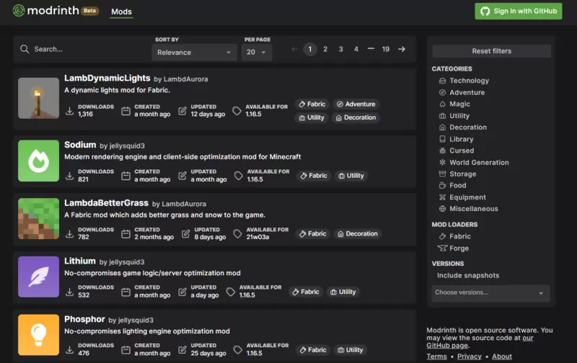Open the Sort By Relevance dropdown
The width and height of the screenshot is (577, 363).
coord(194,52)
